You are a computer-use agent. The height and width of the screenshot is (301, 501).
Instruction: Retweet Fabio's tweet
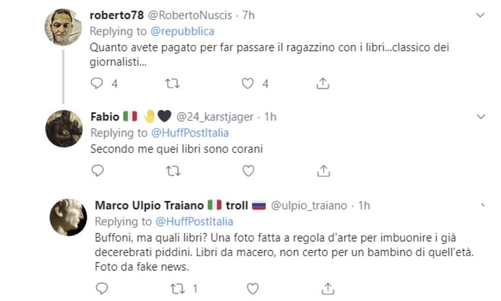(172, 171)
